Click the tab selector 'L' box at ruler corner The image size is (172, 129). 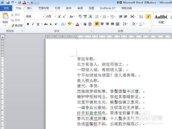(2, 36)
